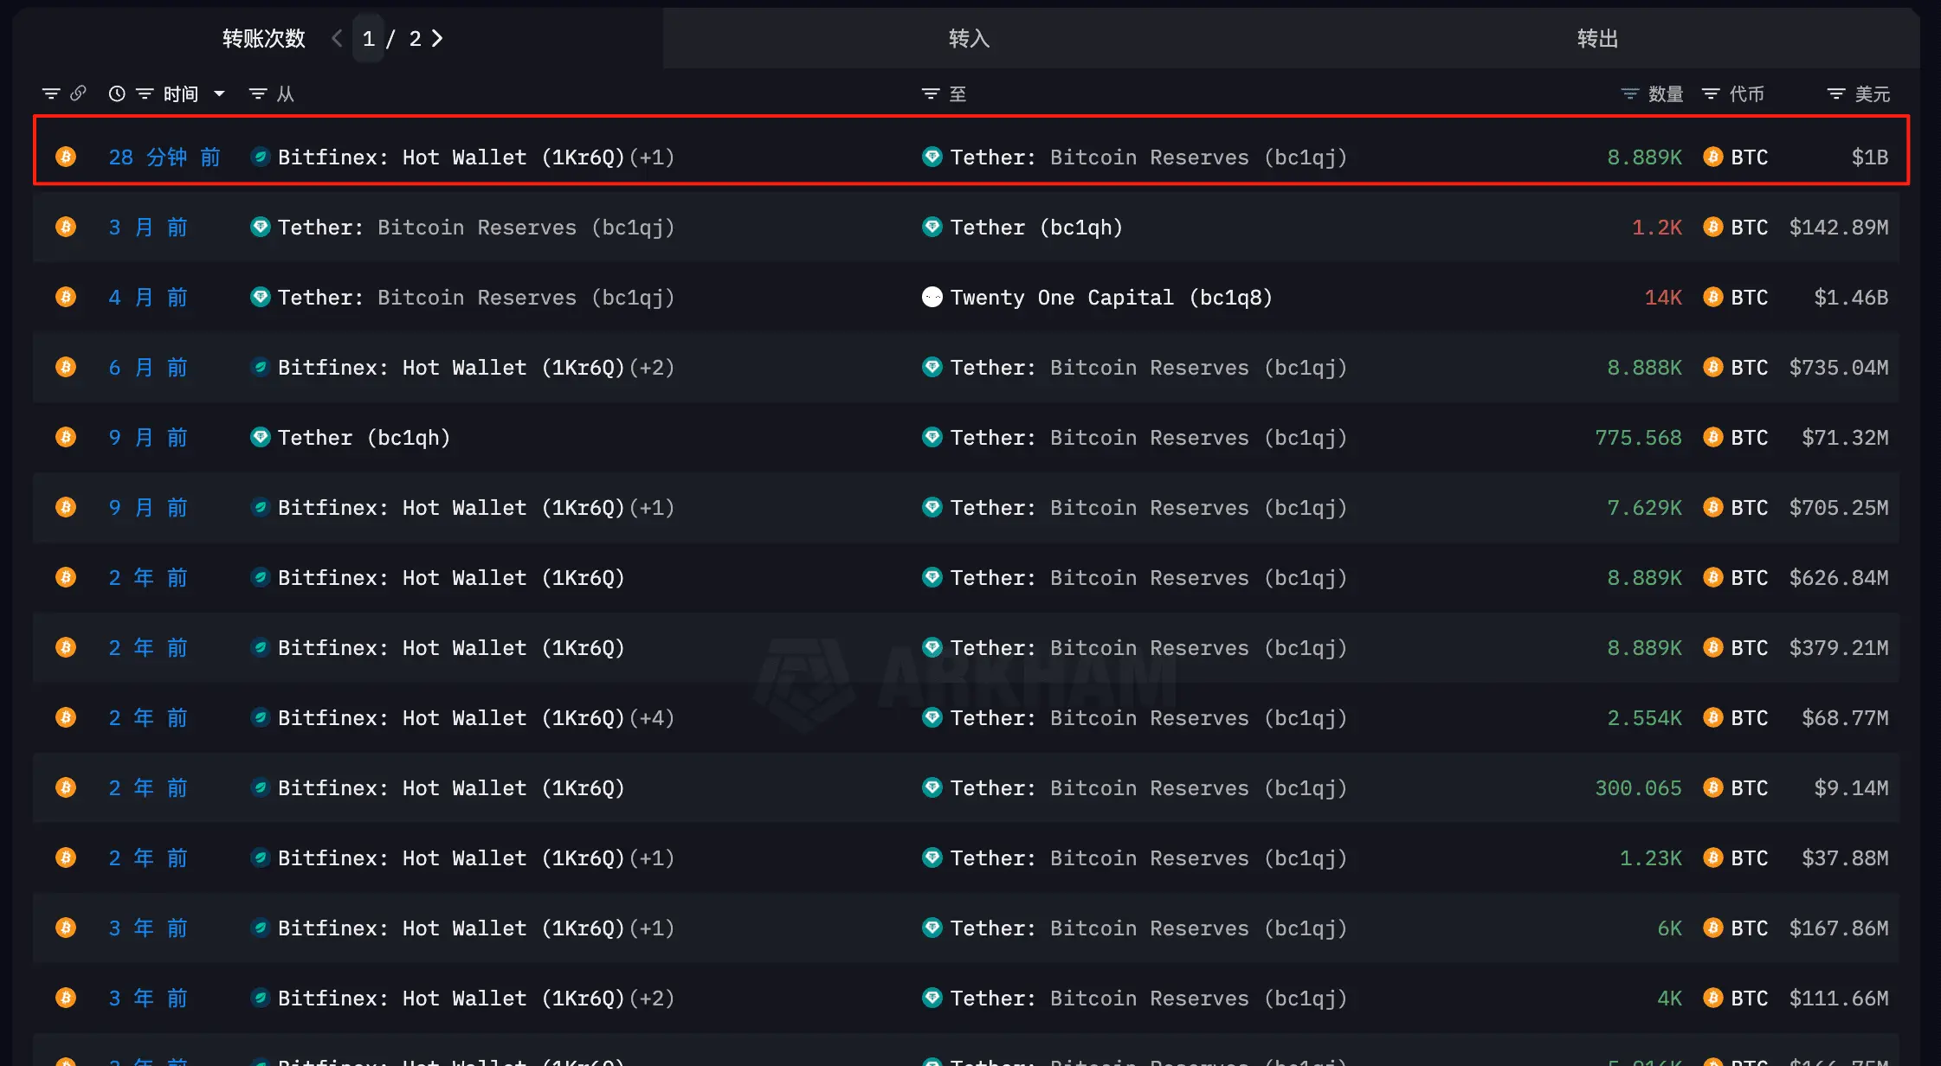Switch to the 转入 tab
Screen dimensions: 1941x1066
[x=970, y=38]
